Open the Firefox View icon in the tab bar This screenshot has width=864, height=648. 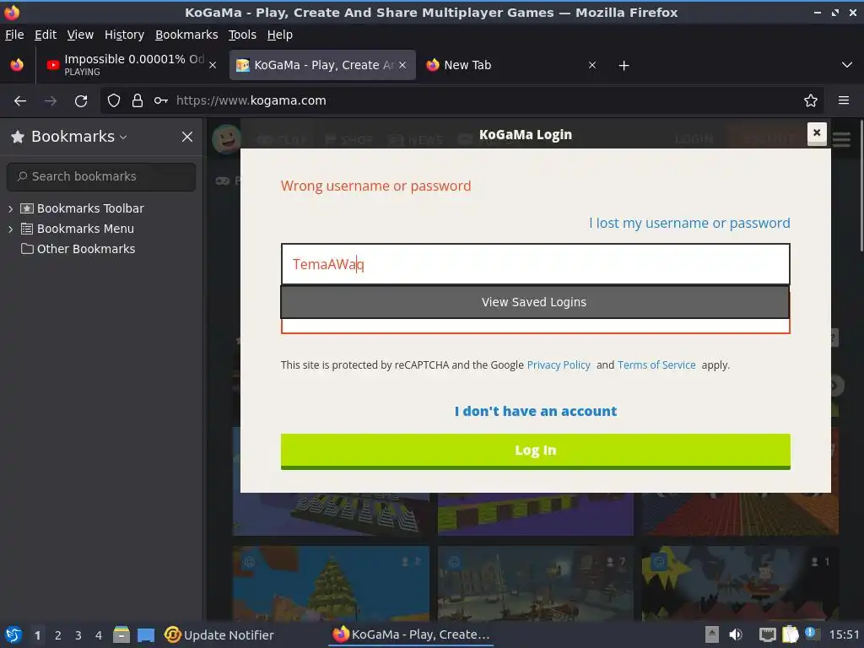coord(17,65)
